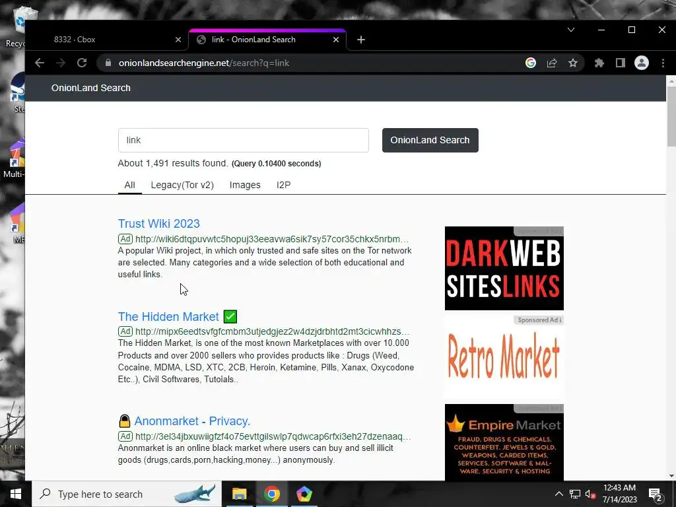Image resolution: width=676 pixels, height=507 pixels.
Task: Click the OnionLand Search button
Action: coord(430,140)
